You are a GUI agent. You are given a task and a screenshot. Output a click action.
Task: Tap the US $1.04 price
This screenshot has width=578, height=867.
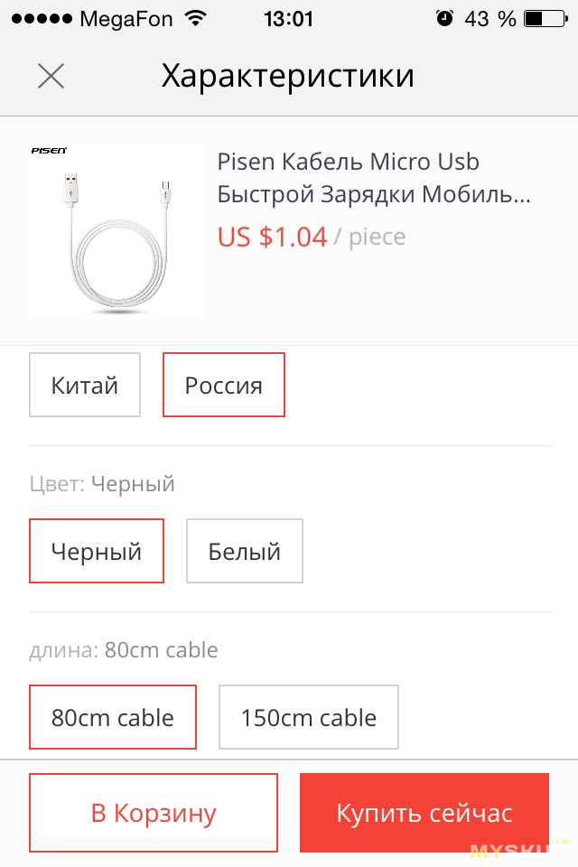(x=272, y=238)
